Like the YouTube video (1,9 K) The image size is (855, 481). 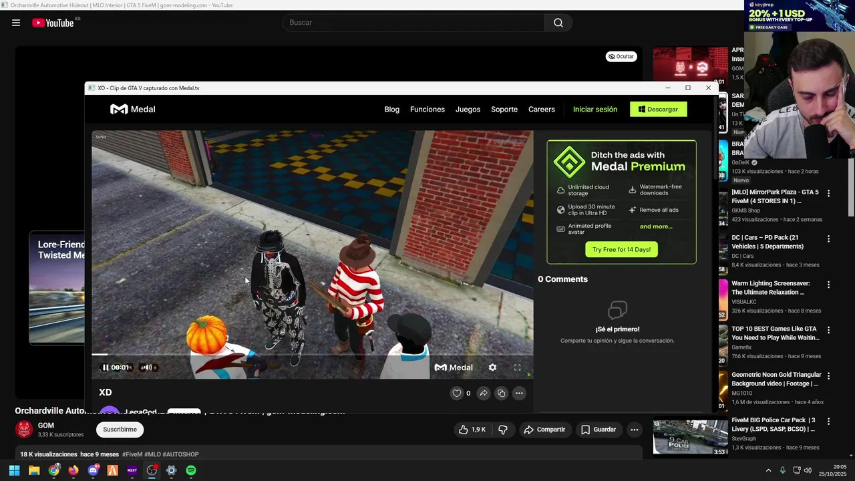coord(472,430)
